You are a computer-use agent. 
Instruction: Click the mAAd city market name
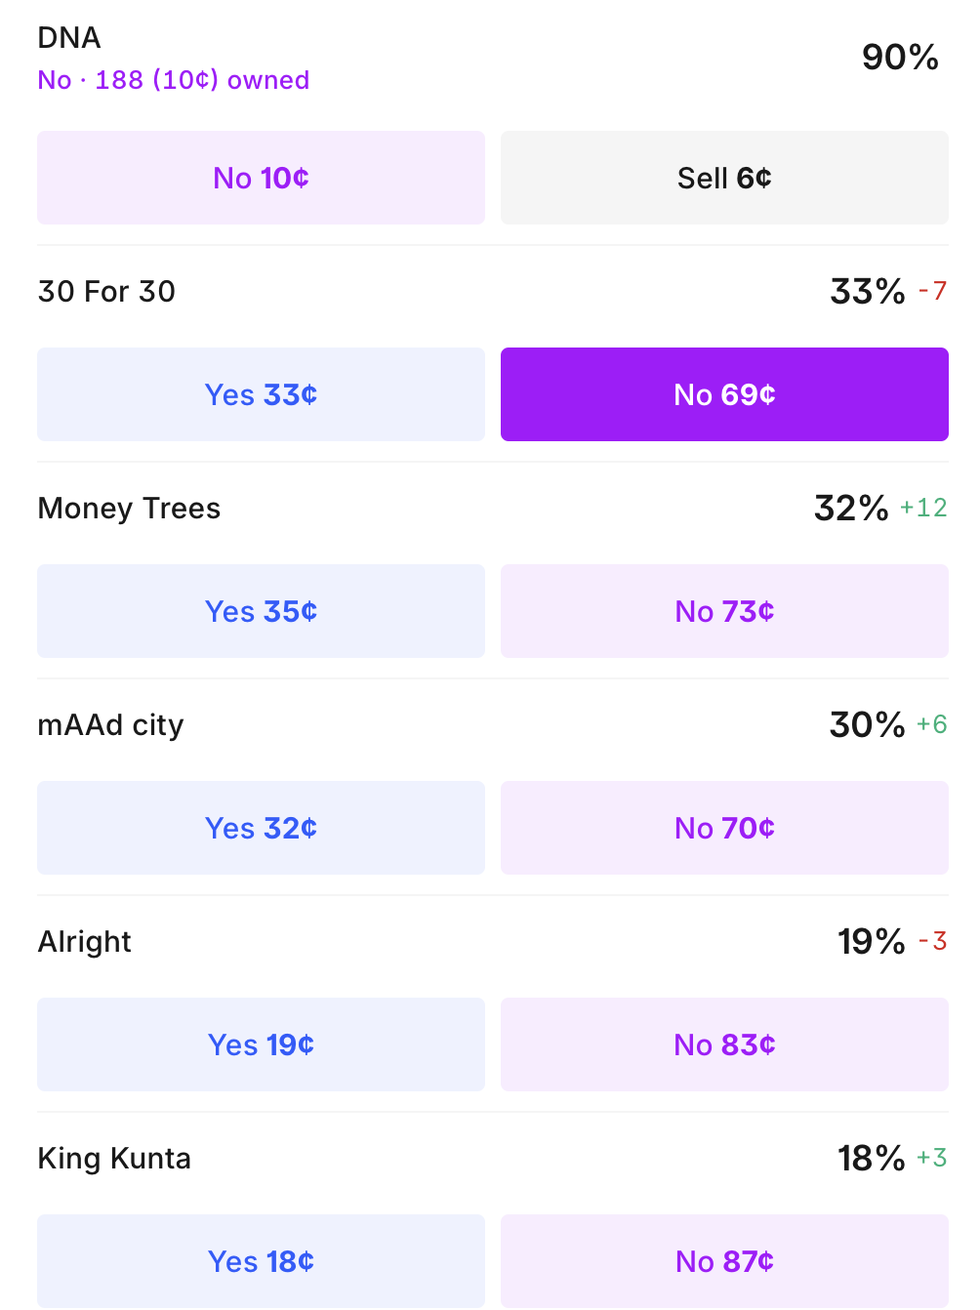[110, 725]
